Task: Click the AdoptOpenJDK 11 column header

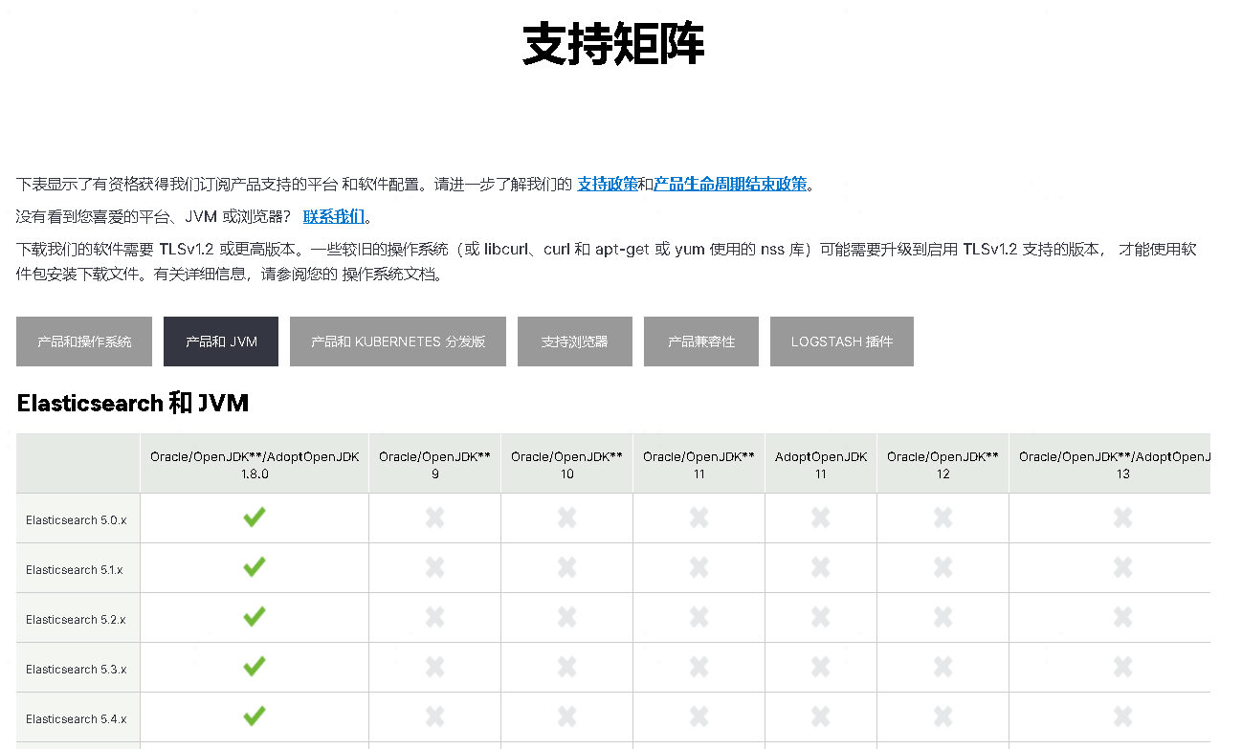Action: click(821, 465)
